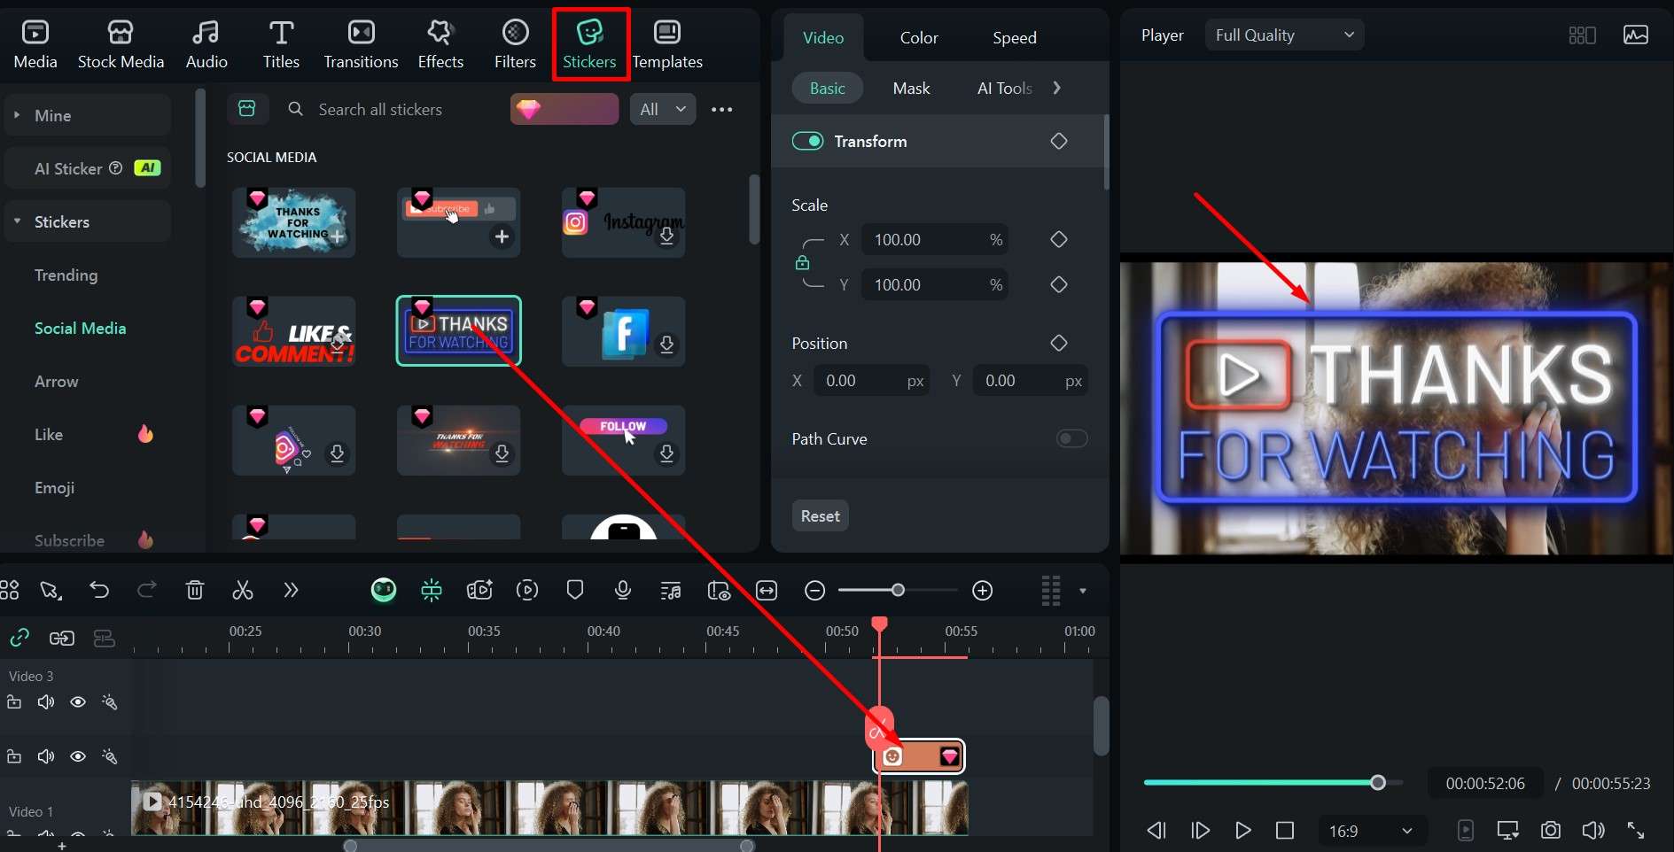The height and width of the screenshot is (852, 1674).
Task: Add a Transform keyframe
Action: [x=1059, y=141]
